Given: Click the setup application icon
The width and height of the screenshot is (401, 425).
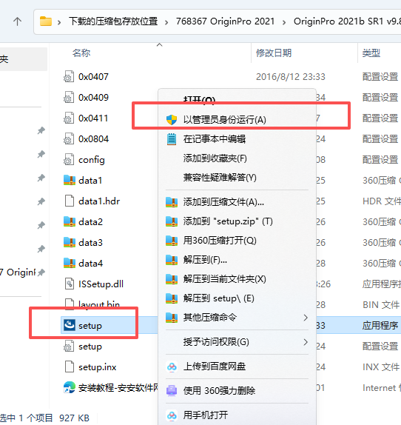Looking at the screenshot, I should 70,325.
